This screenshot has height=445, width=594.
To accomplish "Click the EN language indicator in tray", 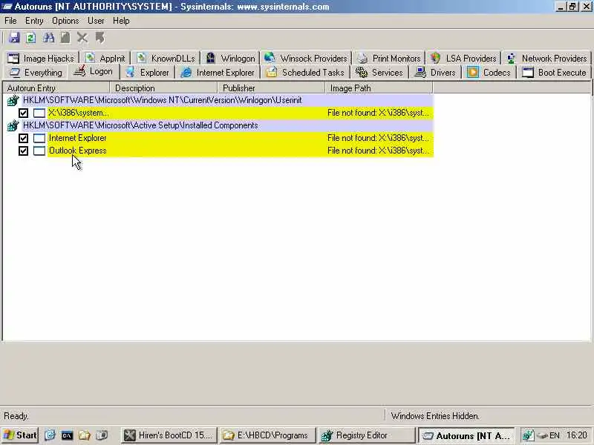I will [555, 435].
